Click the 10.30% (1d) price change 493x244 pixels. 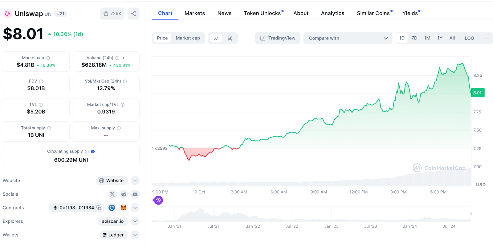coord(66,34)
